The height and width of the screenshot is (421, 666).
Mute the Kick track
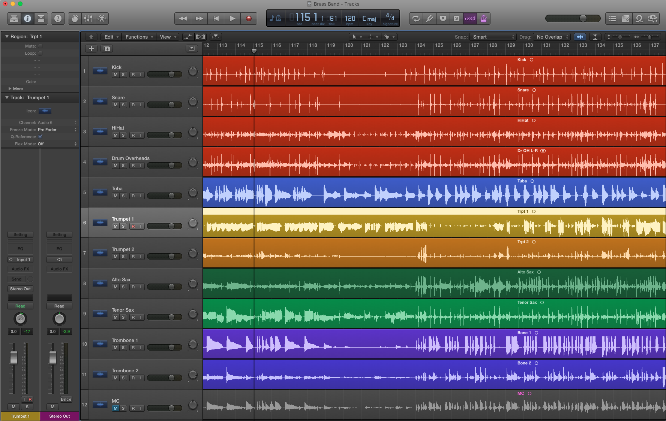(x=115, y=75)
